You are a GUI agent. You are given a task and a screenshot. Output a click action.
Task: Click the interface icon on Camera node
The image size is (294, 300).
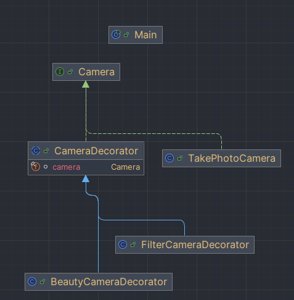[60, 72]
